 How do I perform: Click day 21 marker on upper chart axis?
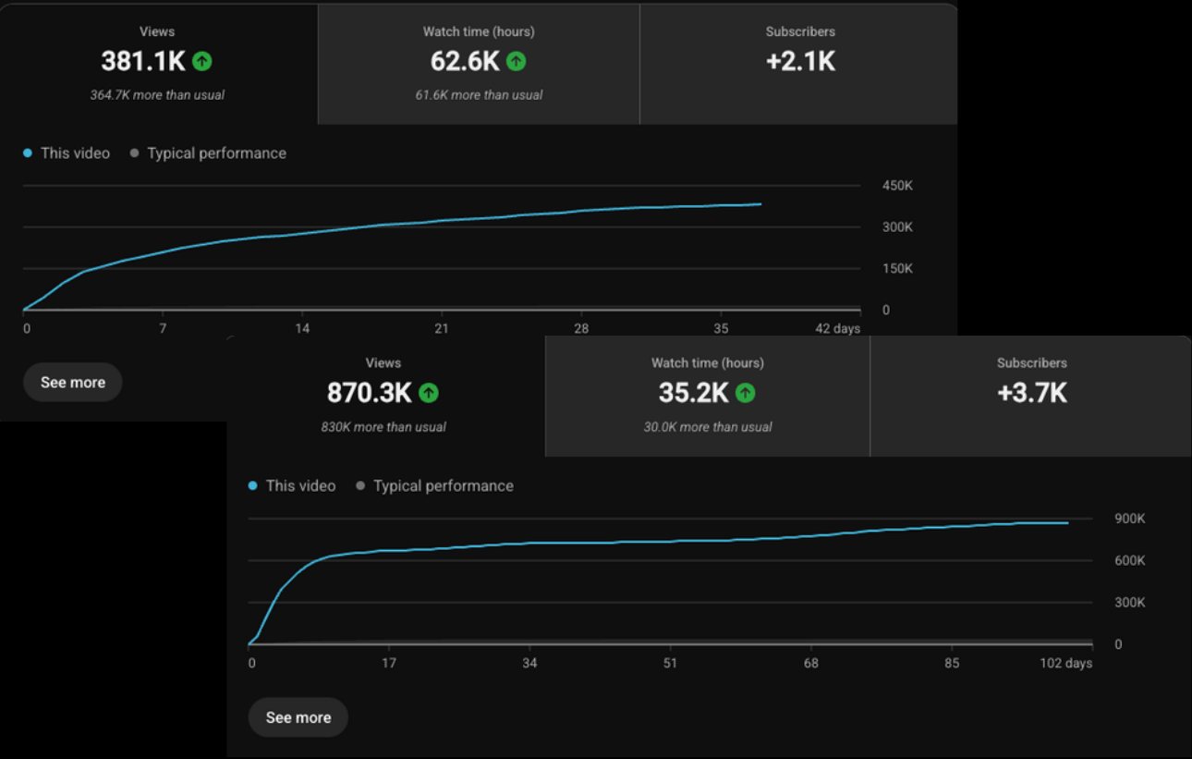(x=442, y=329)
